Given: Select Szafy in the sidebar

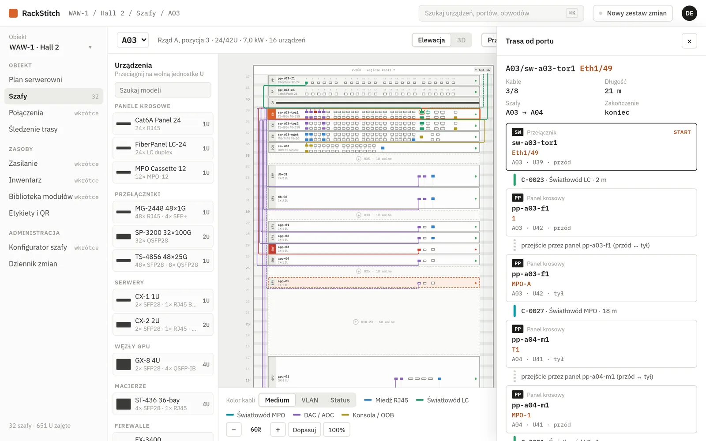Looking at the screenshot, I should coord(54,96).
